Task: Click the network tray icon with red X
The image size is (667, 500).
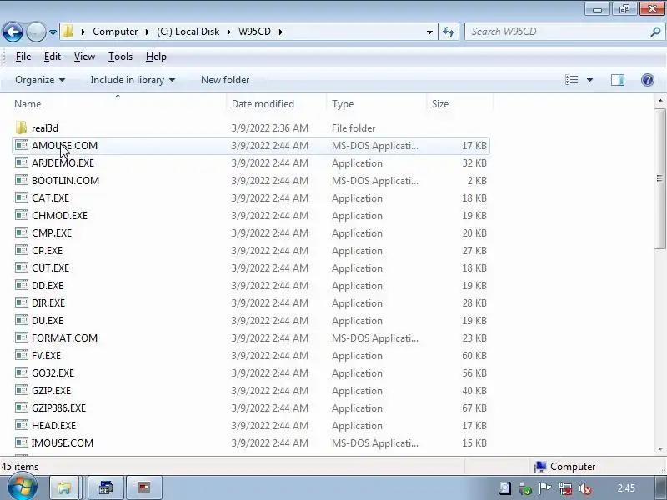Action: (x=565, y=489)
